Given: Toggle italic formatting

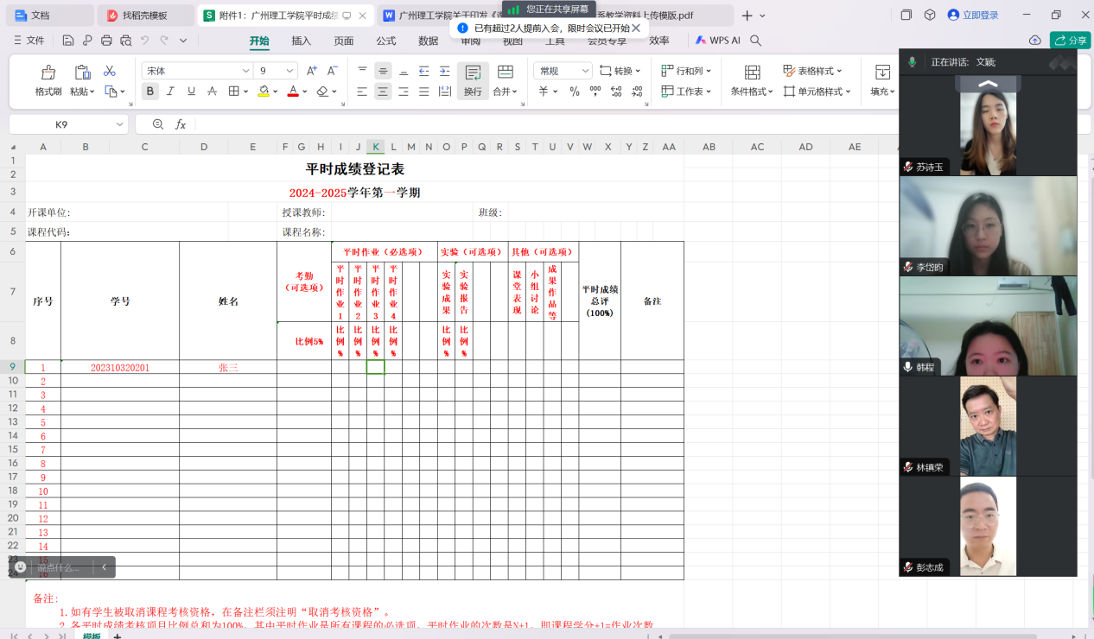Looking at the screenshot, I should click(170, 92).
